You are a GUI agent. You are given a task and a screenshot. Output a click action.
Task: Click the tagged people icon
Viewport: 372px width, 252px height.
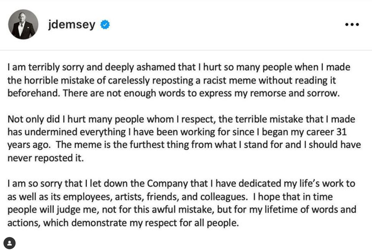(x=9, y=243)
